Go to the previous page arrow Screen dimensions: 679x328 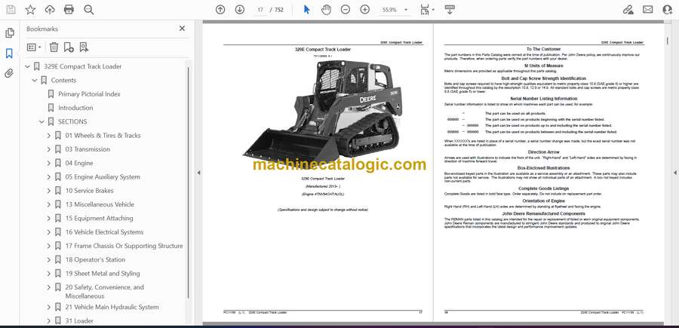(x=220, y=10)
